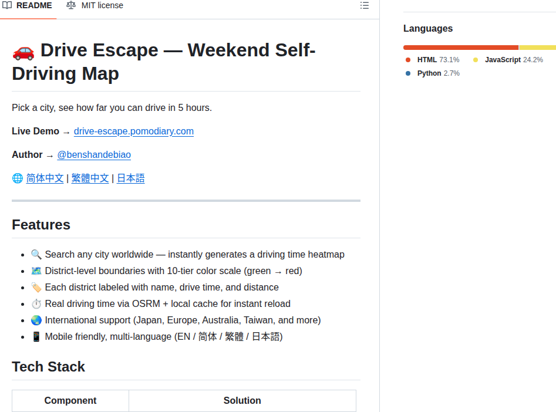
Task: Click the Solution table header
Action: [242, 400]
